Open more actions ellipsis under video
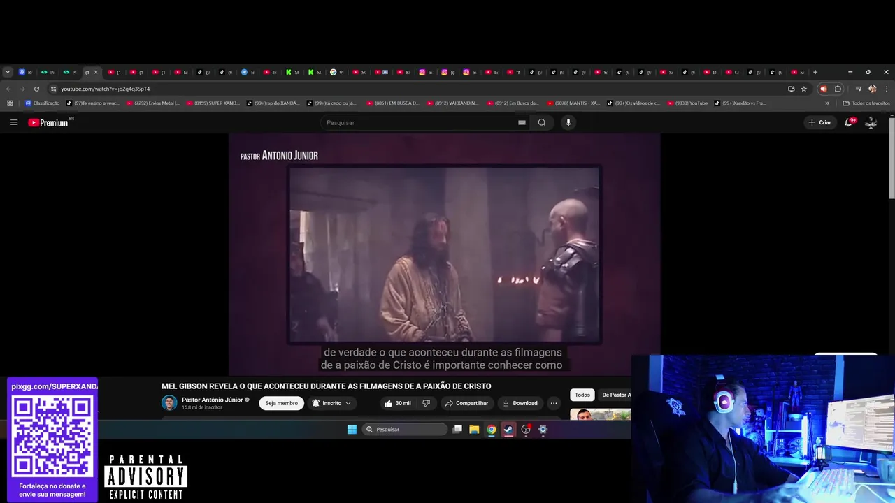The image size is (895, 503). pos(554,403)
